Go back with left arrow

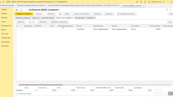(17, 10)
